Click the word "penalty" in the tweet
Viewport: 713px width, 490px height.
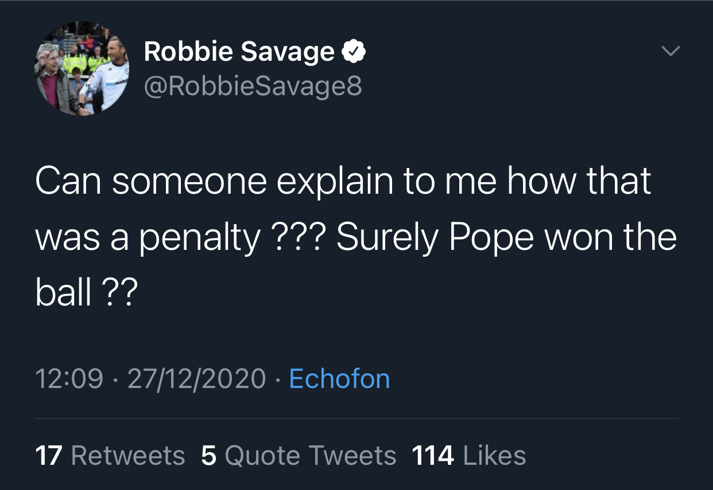click(199, 236)
